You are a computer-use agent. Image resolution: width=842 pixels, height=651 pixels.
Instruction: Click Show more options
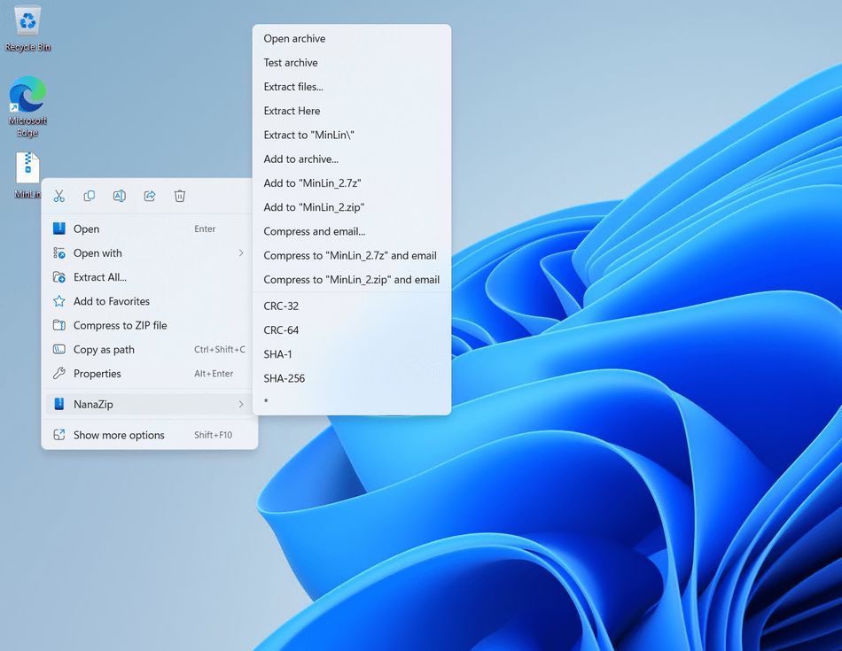[x=120, y=435]
